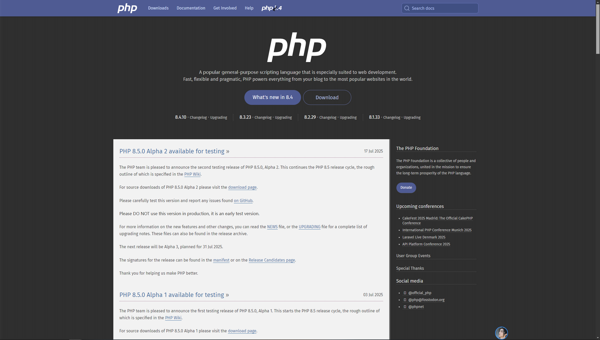Click the scrollbar up arrow
This screenshot has width=600, height=340.
click(598, 2)
